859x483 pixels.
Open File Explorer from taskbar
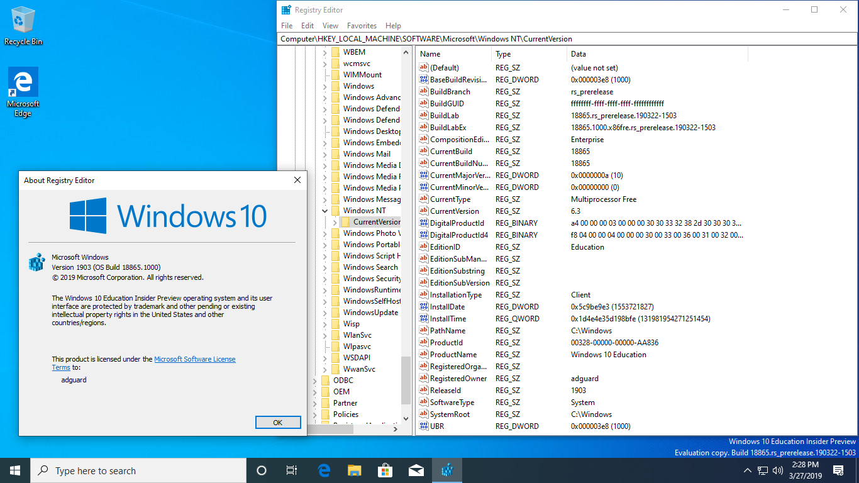pos(355,470)
